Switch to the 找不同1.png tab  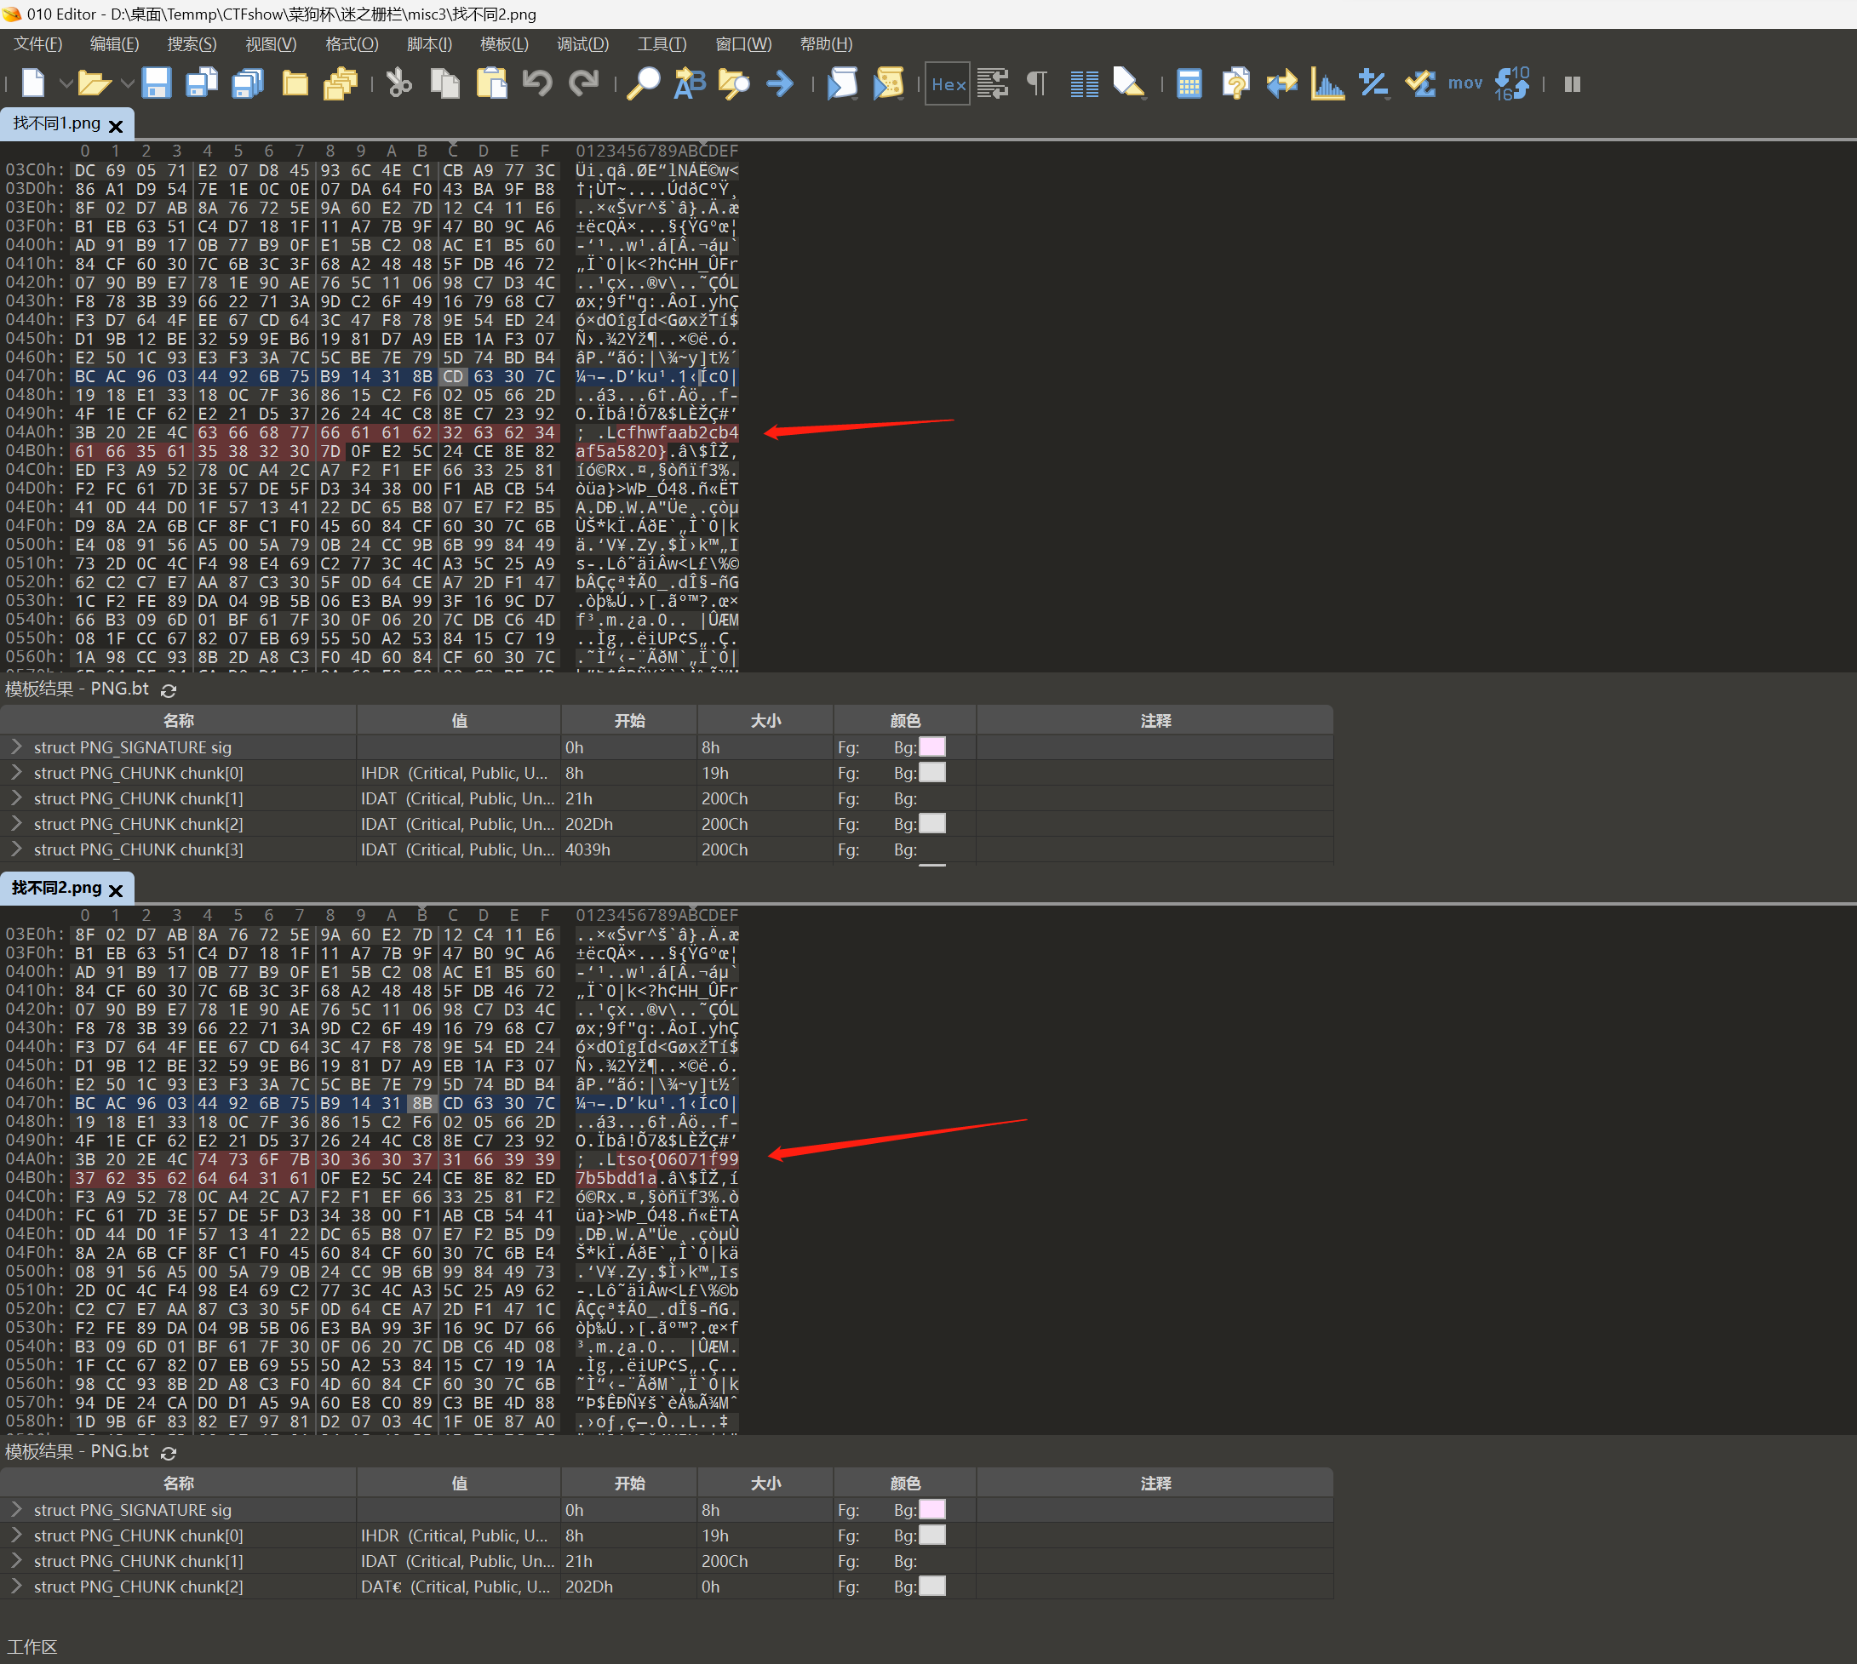pos(57,123)
